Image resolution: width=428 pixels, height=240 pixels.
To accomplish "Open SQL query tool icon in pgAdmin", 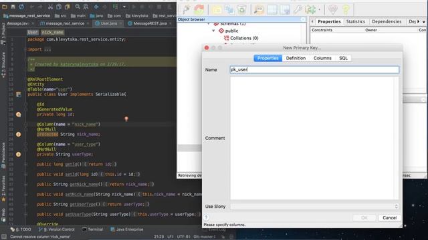I will (259, 10).
